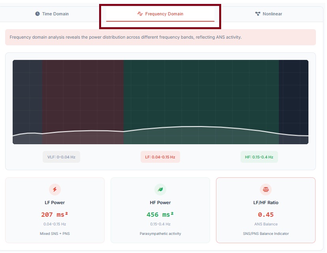
Task: Select the Frequency Domain tab label
Action: pyautogui.click(x=164, y=14)
